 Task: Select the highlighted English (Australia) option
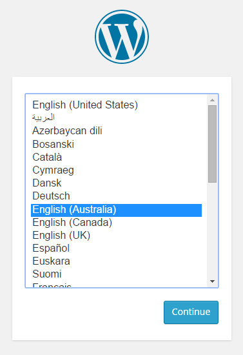(116, 210)
